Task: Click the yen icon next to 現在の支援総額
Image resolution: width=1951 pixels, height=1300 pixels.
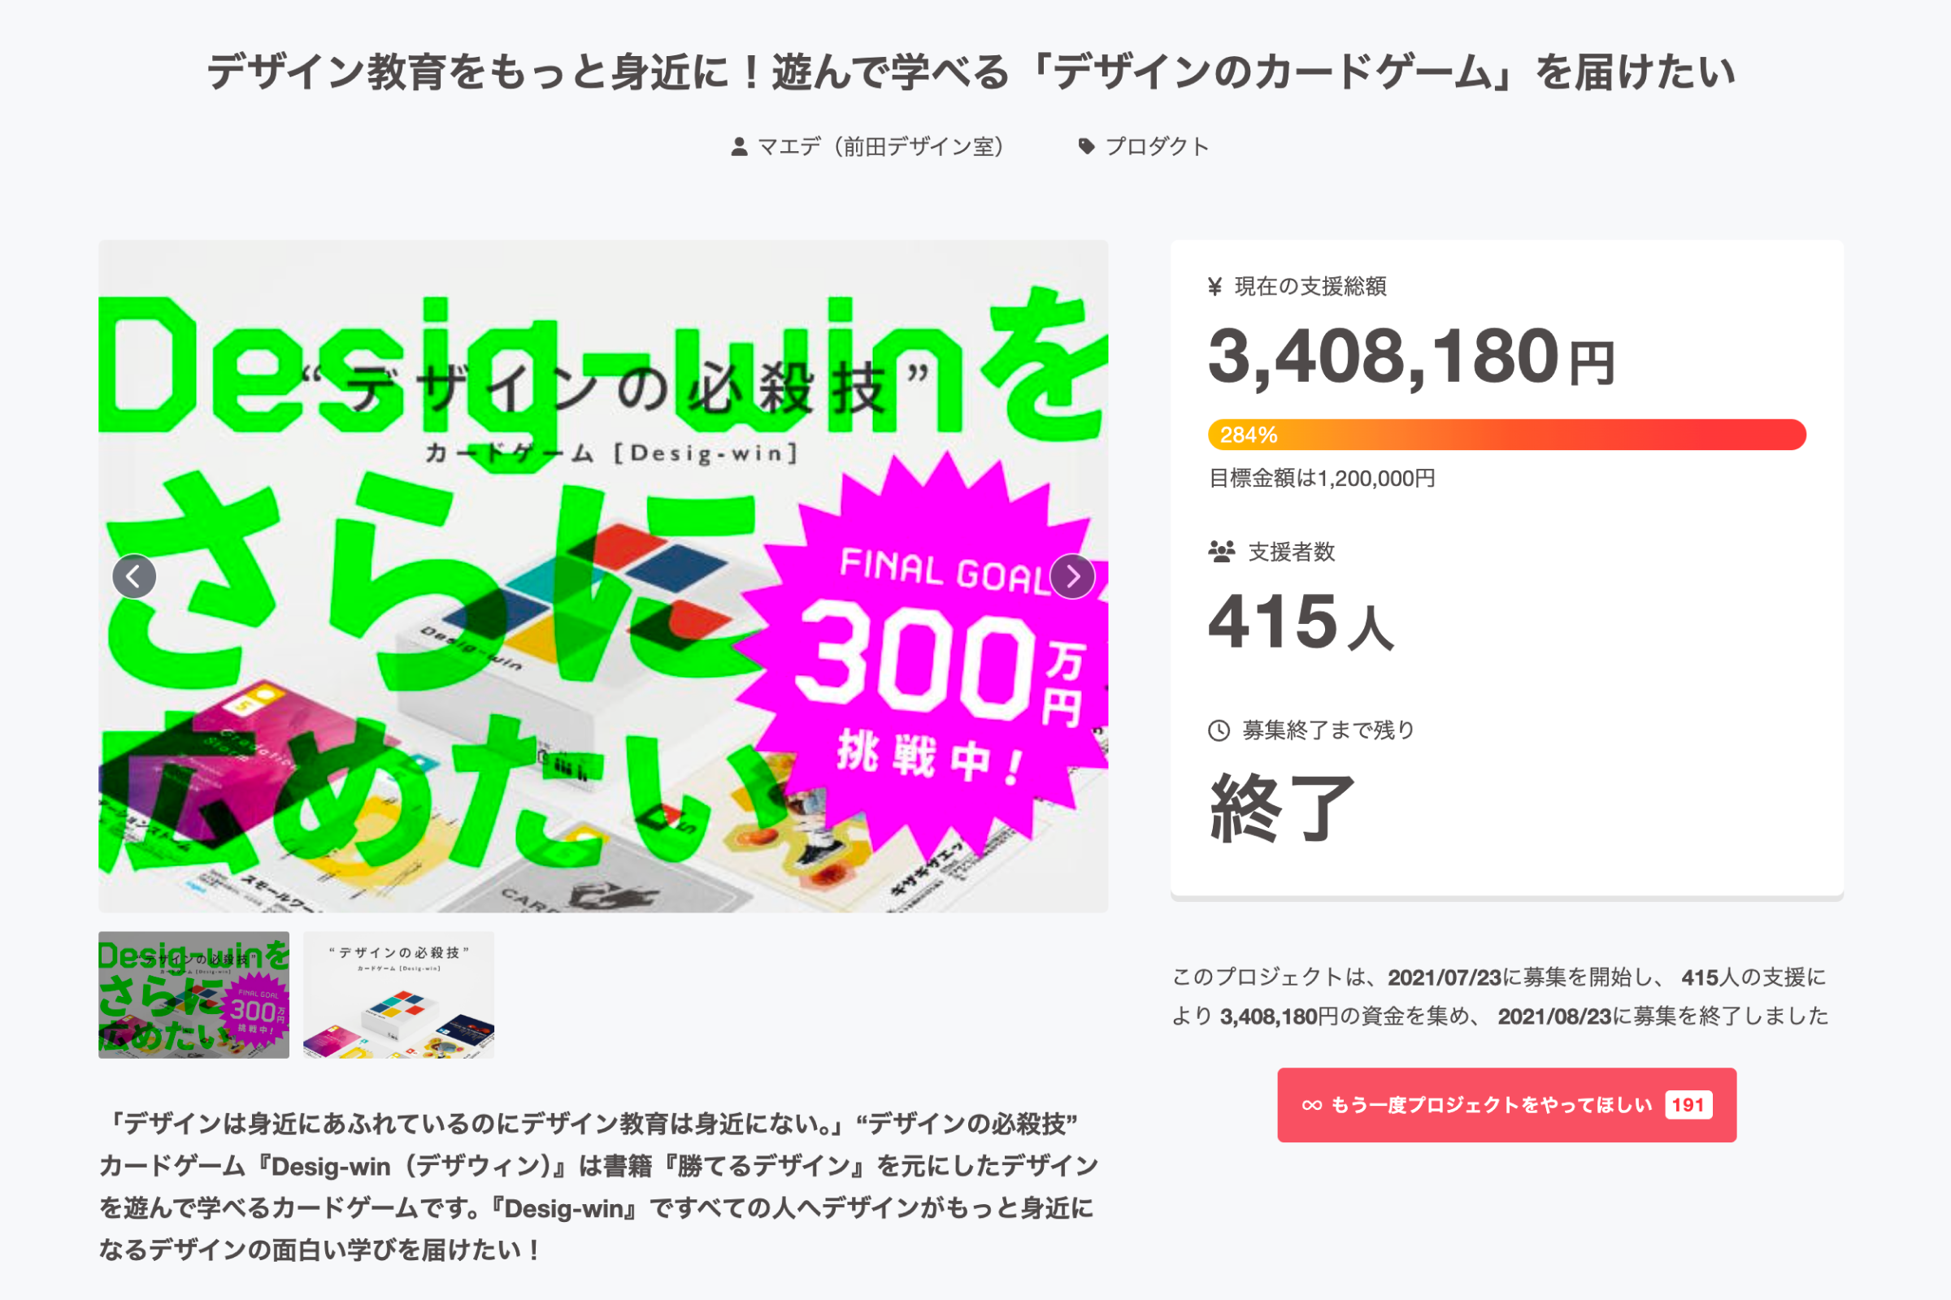Action: coord(1215,287)
